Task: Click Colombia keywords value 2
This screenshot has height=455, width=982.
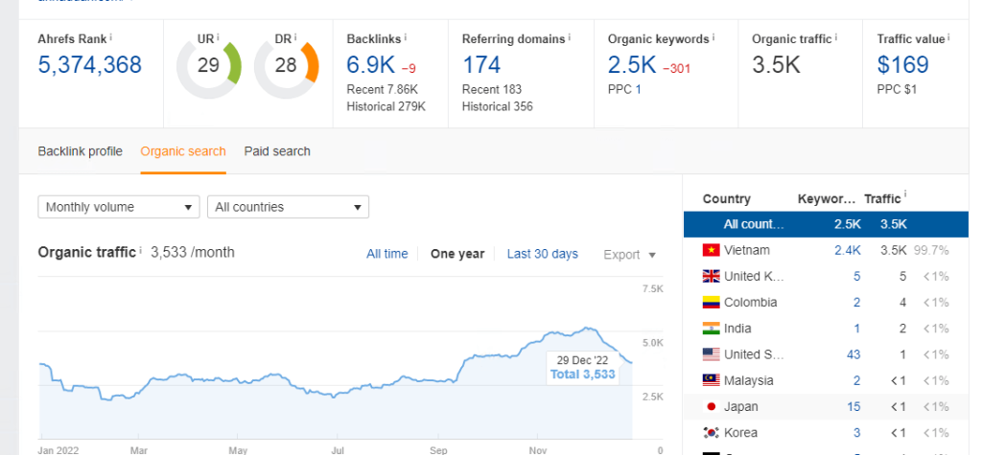Action: [x=856, y=303]
